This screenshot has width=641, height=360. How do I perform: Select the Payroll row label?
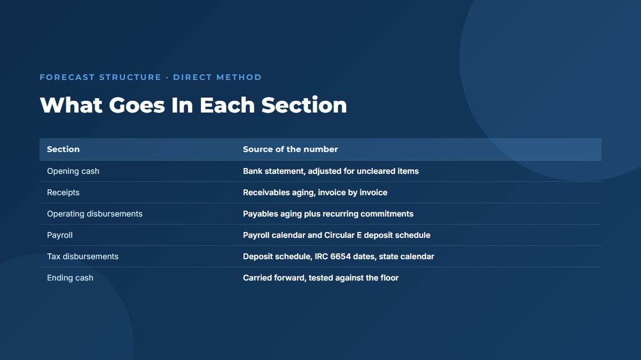click(60, 235)
